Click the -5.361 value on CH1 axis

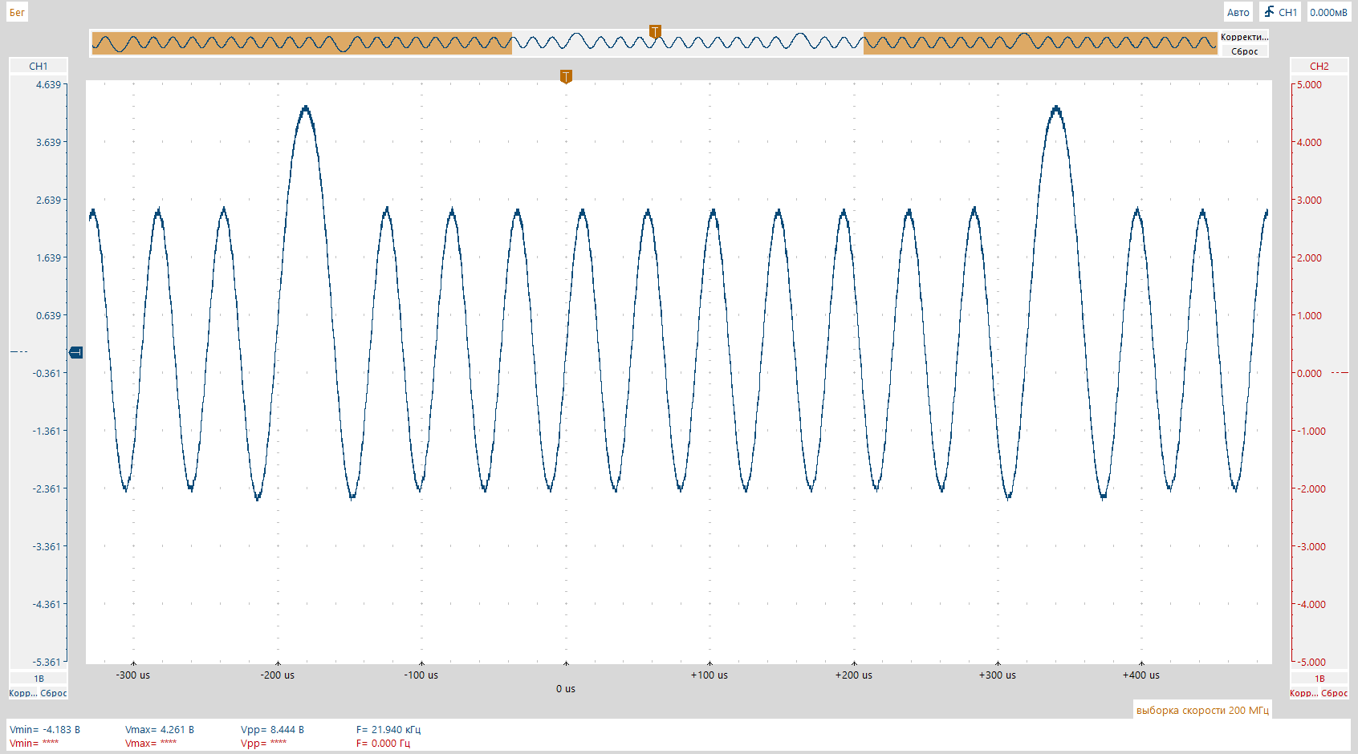(47, 662)
